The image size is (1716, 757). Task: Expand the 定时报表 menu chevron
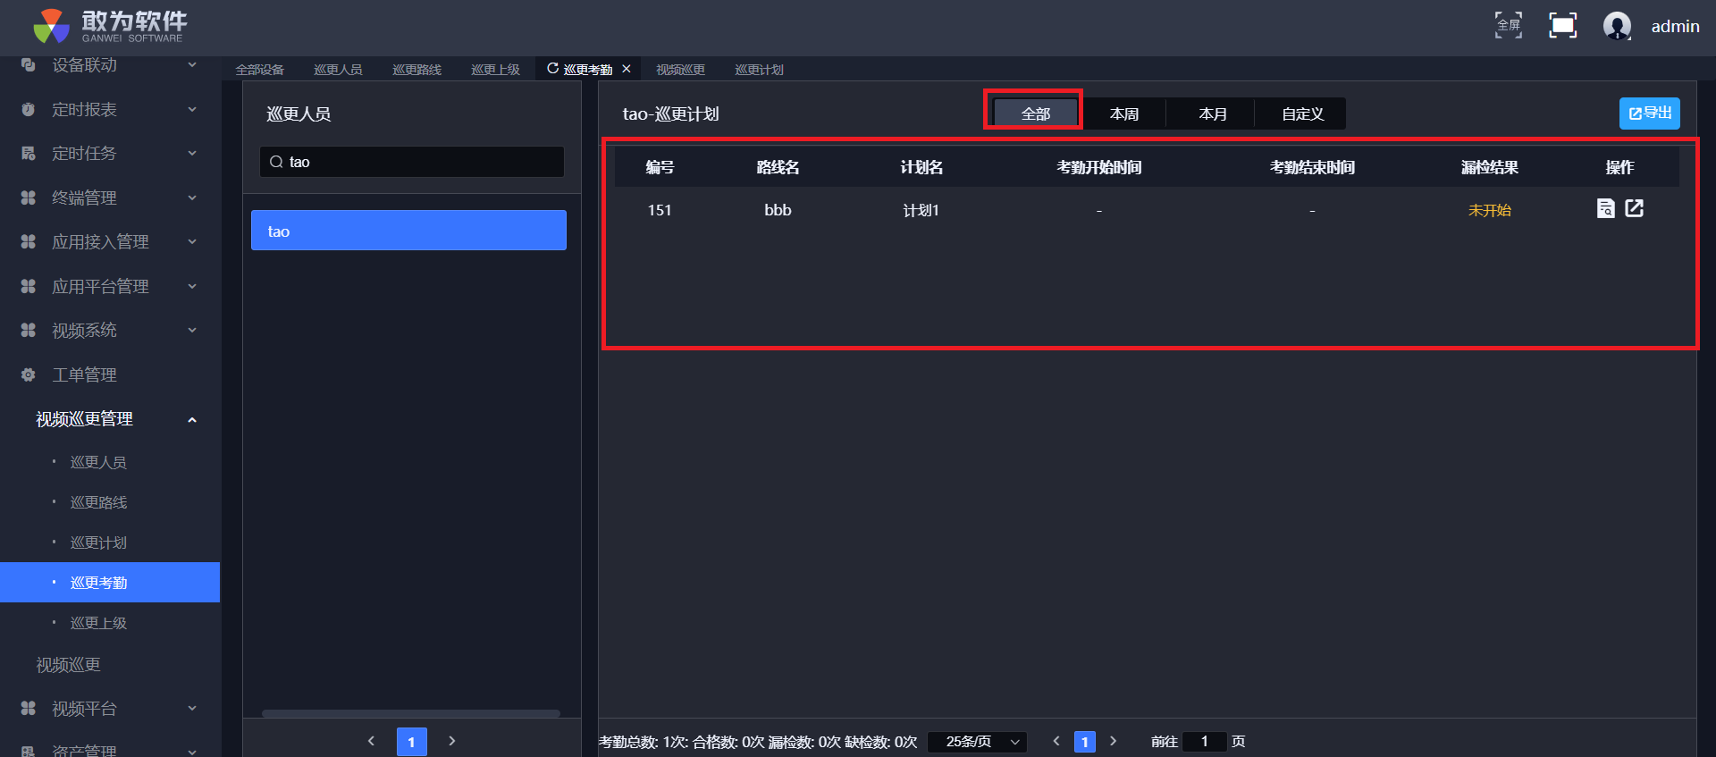tap(192, 109)
